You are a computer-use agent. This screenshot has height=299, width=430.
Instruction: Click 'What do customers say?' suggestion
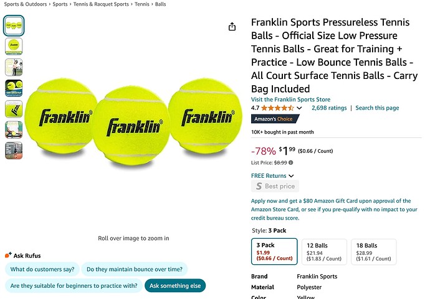(x=42, y=270)
